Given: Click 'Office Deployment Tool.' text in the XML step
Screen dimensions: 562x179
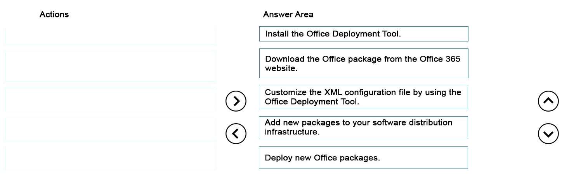Looking at the screenshot, I should coord(312,102).
